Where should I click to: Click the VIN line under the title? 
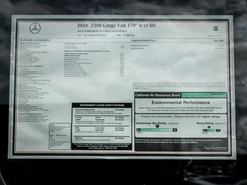point(92,35)
